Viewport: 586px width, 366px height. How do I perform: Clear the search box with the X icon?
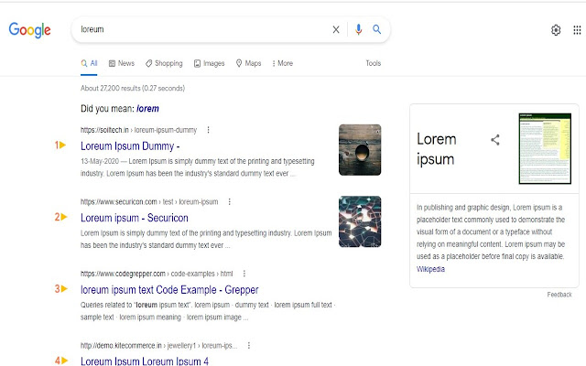click(336, 29)
